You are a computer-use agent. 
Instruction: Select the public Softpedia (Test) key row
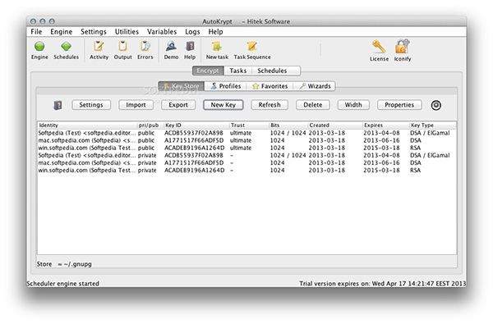point(246,133)
